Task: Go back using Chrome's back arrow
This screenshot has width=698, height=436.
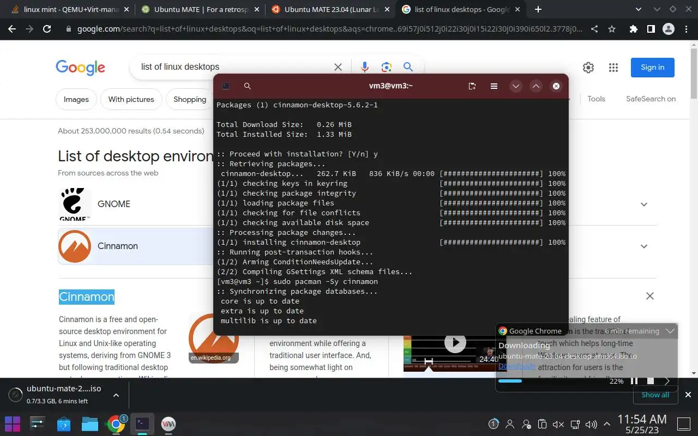Action: (x=11, y=29)
